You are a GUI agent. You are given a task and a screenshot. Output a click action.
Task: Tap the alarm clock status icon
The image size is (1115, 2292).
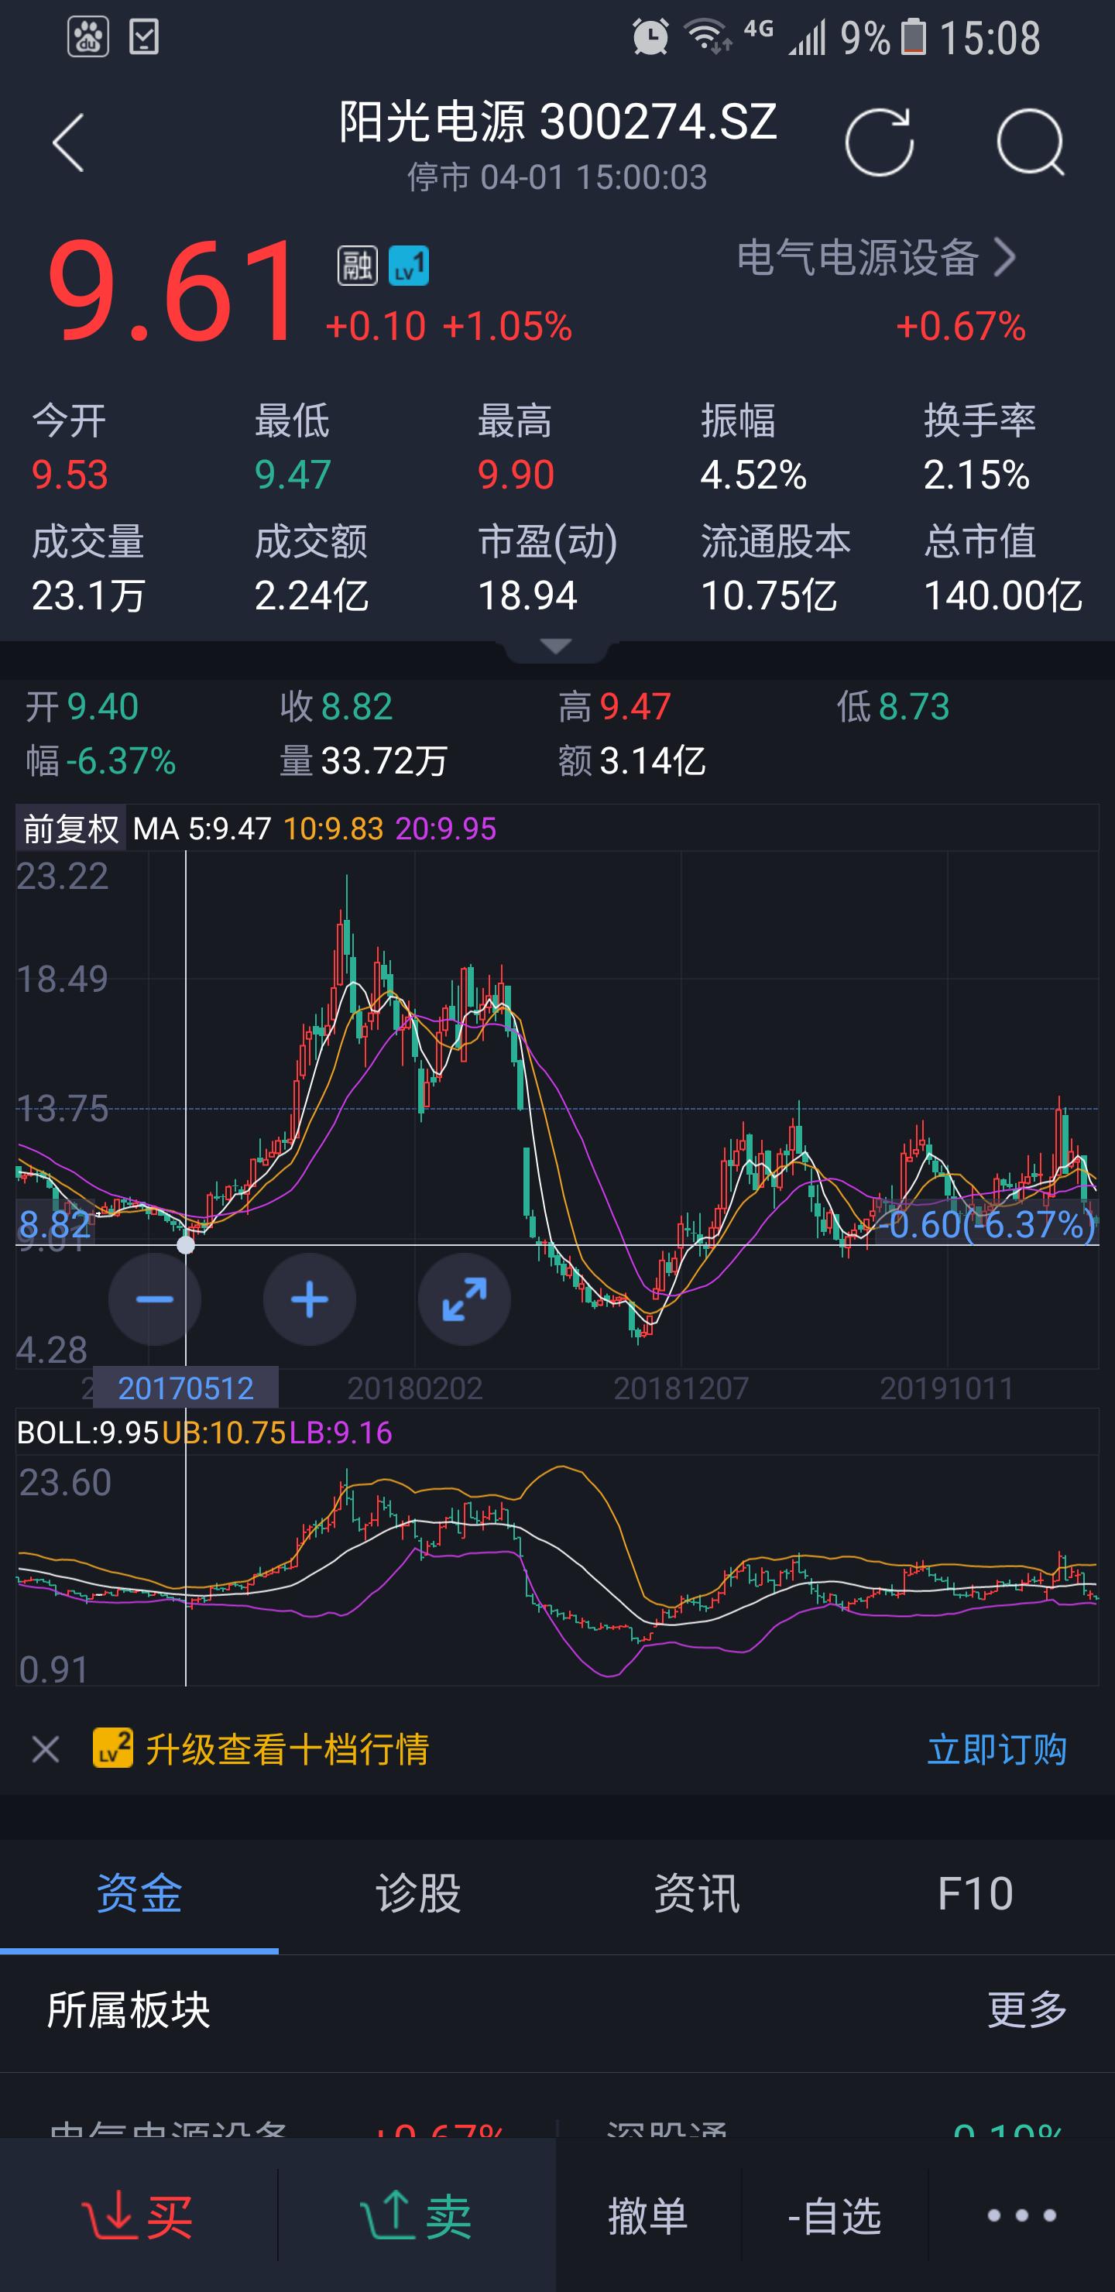tap(650, 37)
